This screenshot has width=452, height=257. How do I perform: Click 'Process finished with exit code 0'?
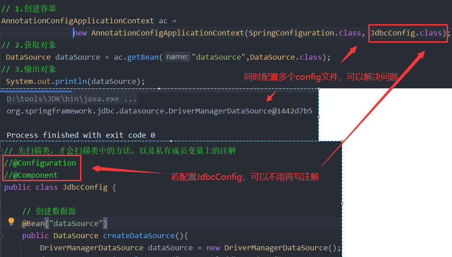click(x=81, y=135)
